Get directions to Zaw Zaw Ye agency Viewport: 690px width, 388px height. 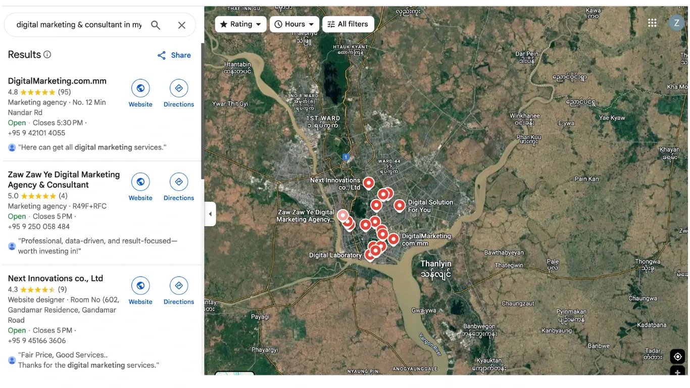pos(179,187)
